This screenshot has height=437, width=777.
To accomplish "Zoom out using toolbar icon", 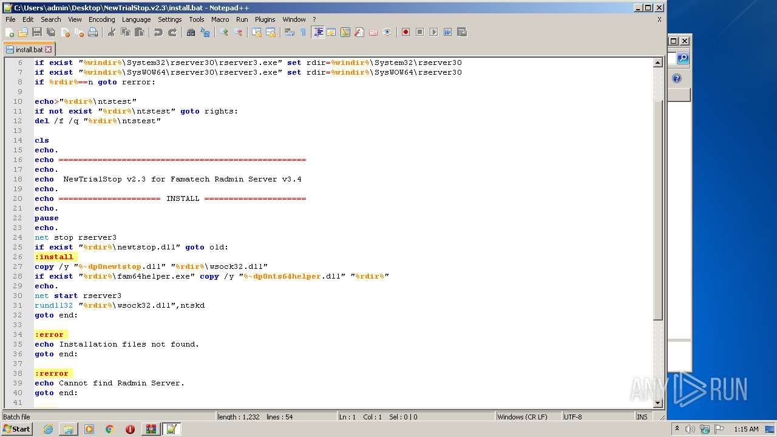I will click(238, 32).
